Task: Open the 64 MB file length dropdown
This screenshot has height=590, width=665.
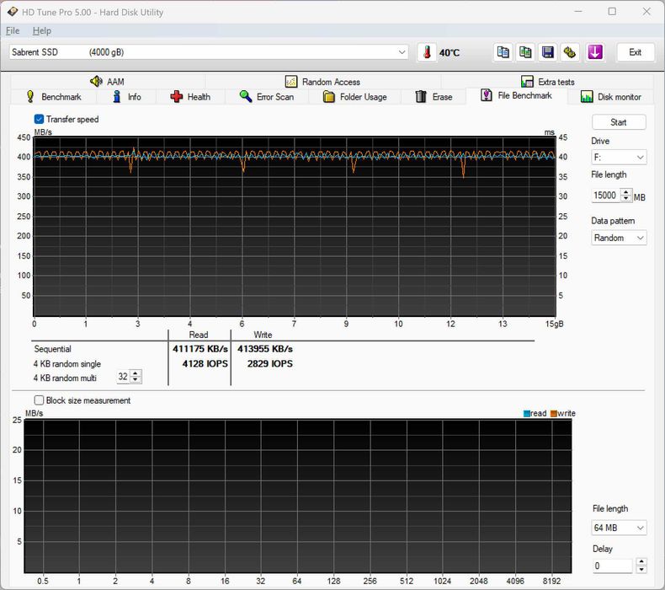Action: pos(619,528)
